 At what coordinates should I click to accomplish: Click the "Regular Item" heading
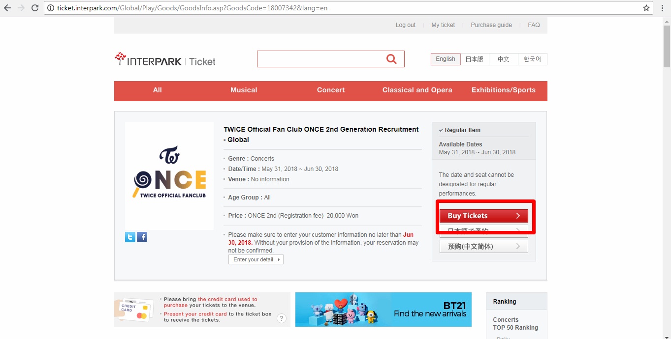coord(463,130)
